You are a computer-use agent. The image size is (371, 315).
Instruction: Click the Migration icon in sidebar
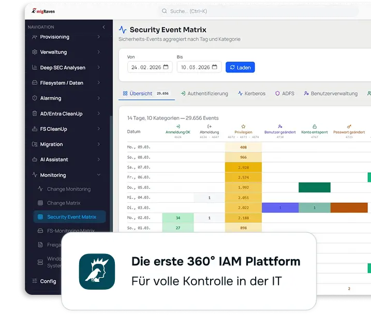pos(35,144)
